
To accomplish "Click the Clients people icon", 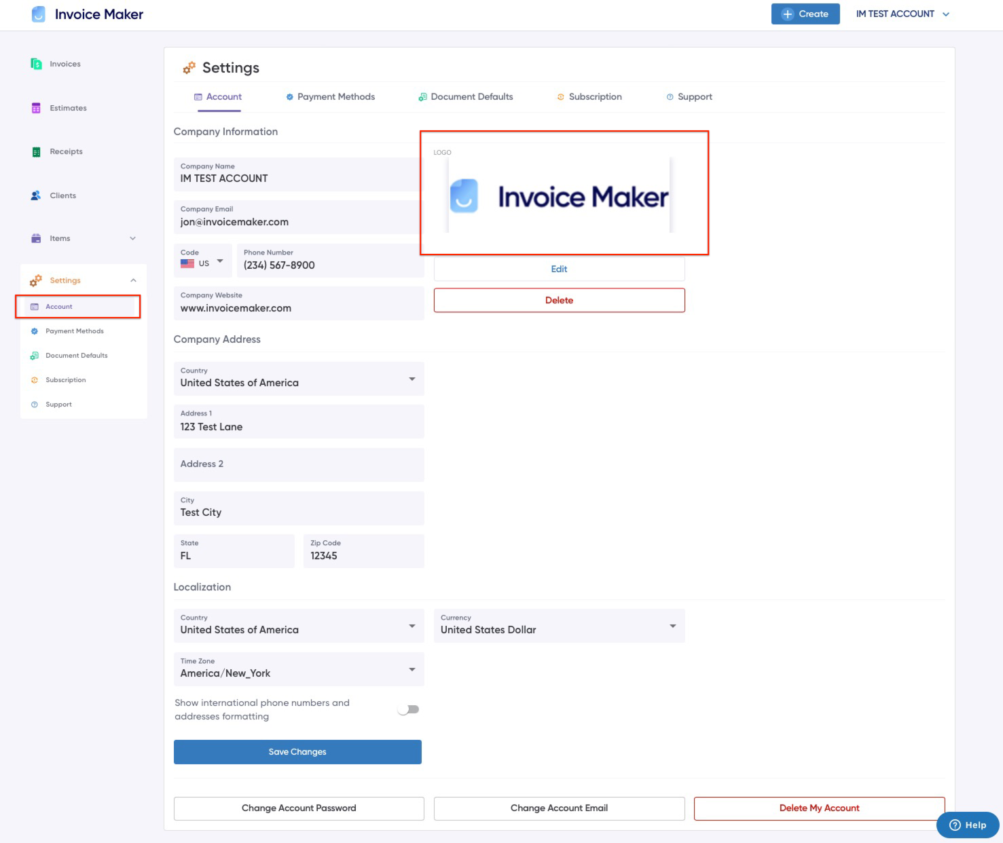I will (36, 195).
